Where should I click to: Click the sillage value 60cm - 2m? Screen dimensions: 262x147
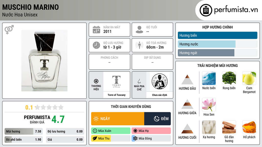(155, 47)
